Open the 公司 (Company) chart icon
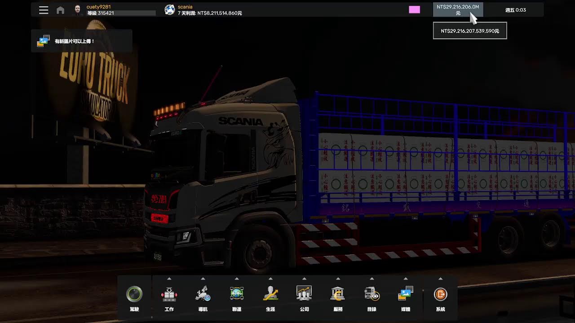Screen dimensions: 575x323 (304, 294)
